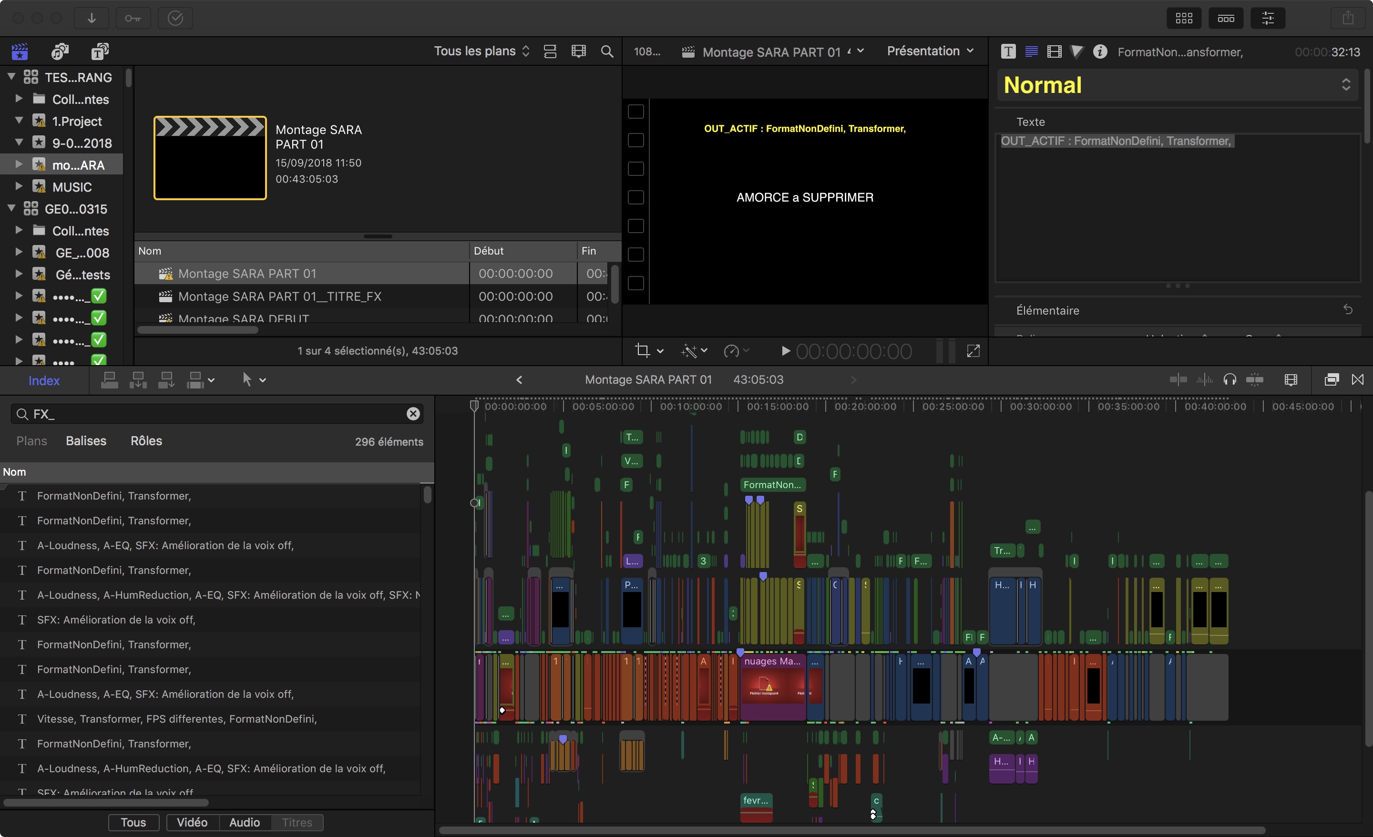The image size is (1373, 837).
Task: Connect the clip to primary storyline icon
Action: (x=109, y=380)
